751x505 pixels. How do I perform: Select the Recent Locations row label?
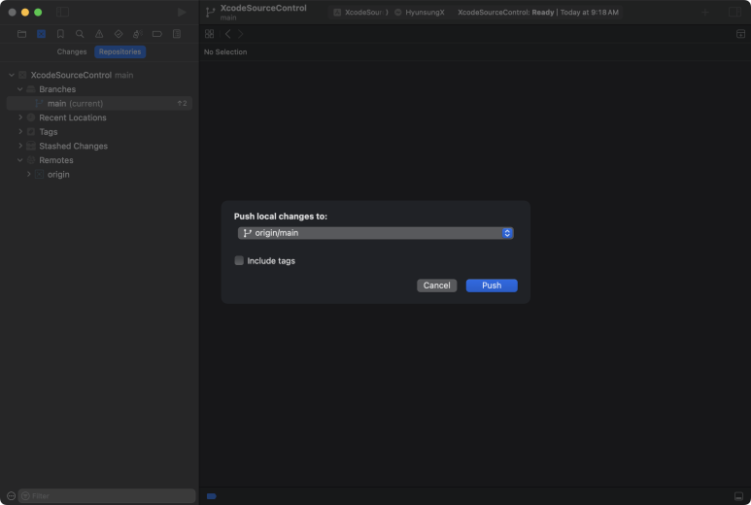coord(73,118)
